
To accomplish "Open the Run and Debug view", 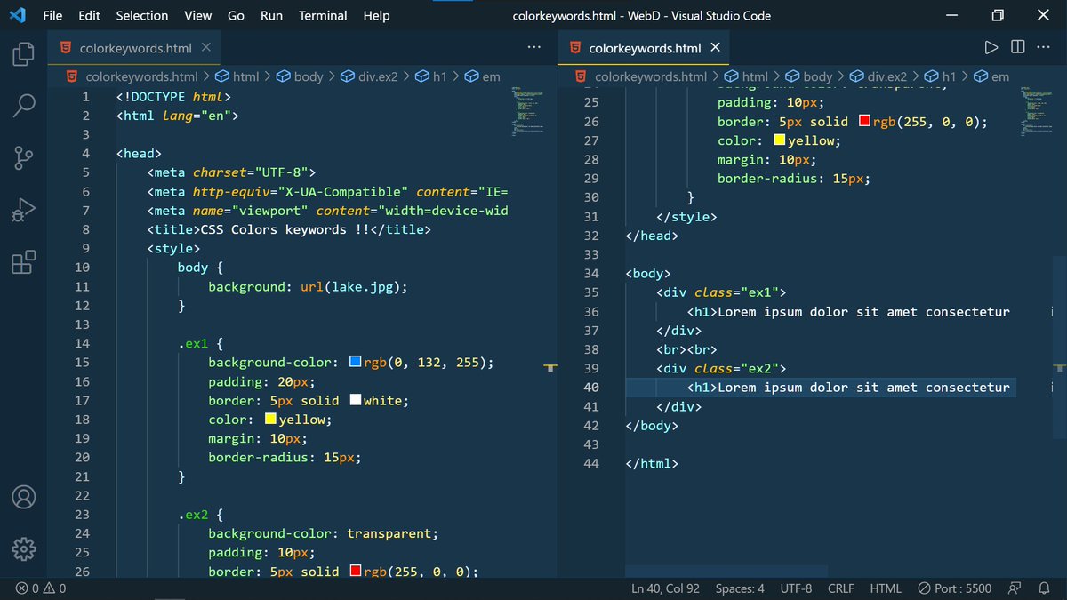I will (x=24, y=211).
